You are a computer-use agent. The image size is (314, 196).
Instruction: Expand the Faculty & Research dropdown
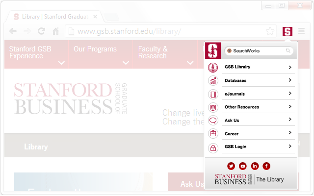(x=190, y=63)
